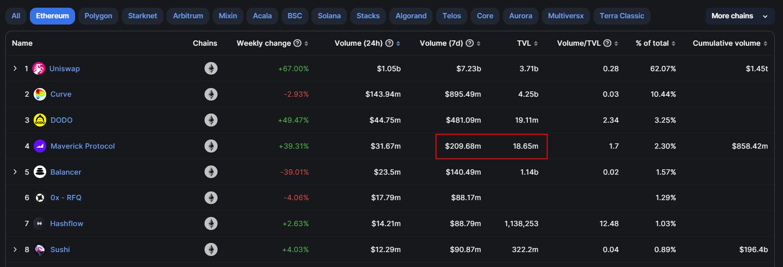Screen dimensions: 783x267
Task: Open the Curve protocol link
Action: pyautogui.click(x=61, y=94)
